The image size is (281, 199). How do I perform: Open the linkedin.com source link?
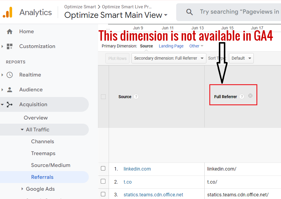[x=137, y=169]
